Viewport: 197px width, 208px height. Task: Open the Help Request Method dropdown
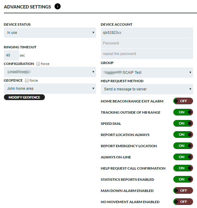pos(147,89)
